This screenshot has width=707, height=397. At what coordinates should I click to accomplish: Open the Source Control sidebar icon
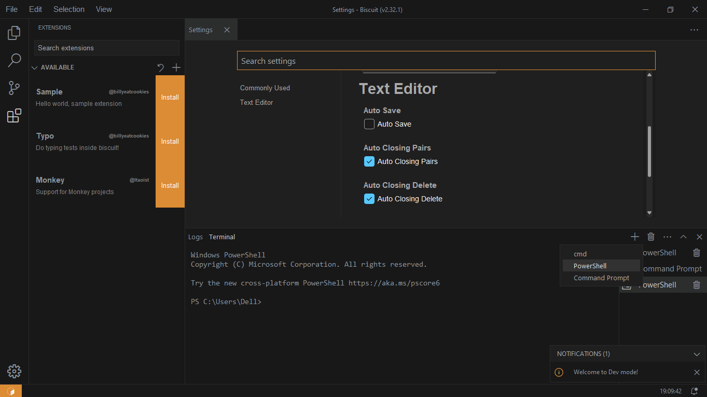coord(13,88)
